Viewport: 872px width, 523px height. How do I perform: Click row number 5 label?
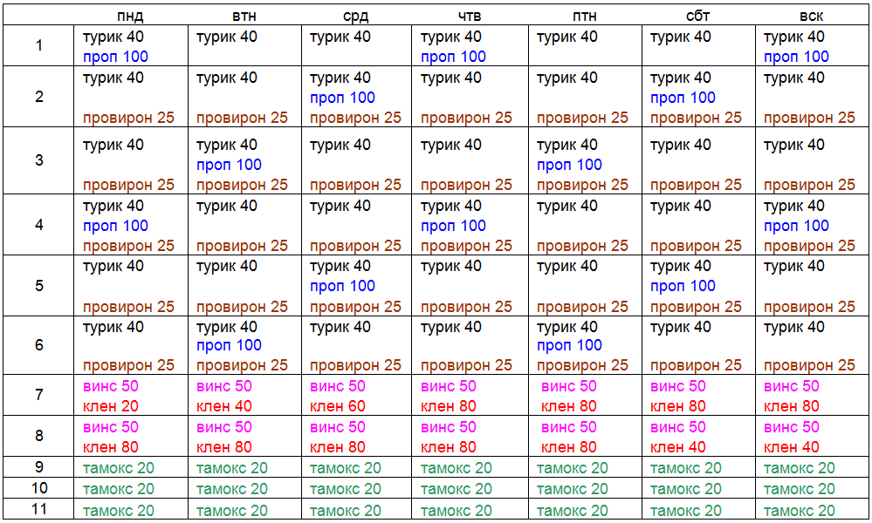(38, 286)
